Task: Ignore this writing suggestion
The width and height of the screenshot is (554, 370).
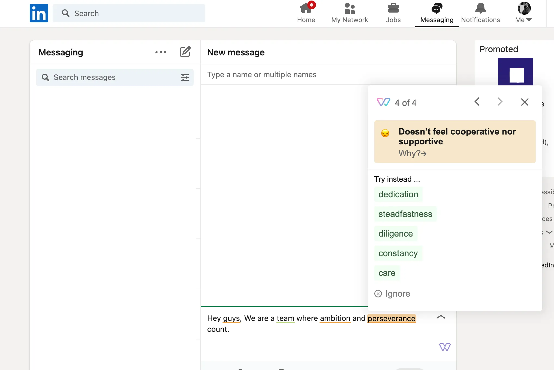Action: 392,294
